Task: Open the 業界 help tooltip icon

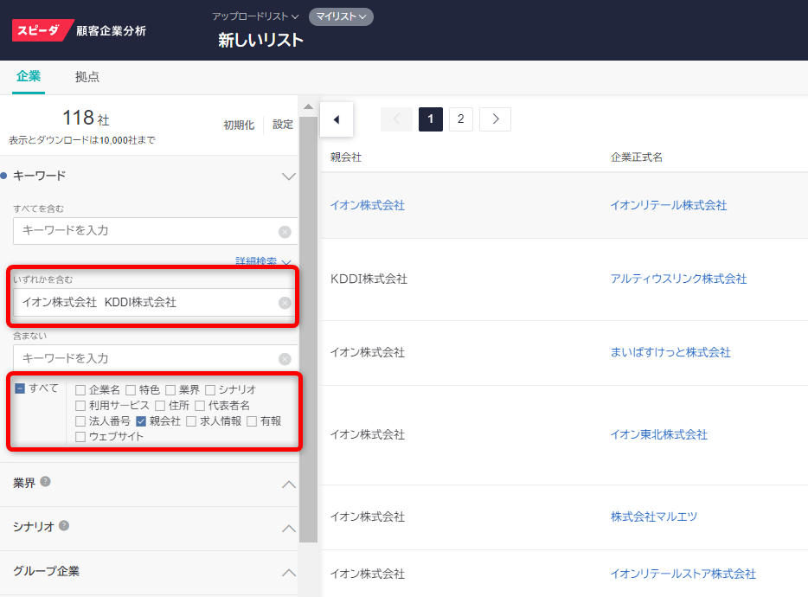Action: 44,482
